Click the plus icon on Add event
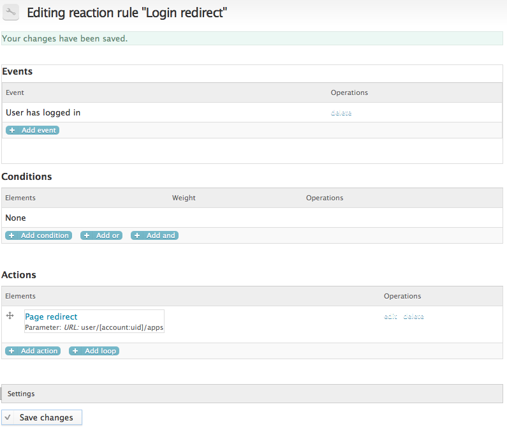507x430 pixels. click(12, 130)
